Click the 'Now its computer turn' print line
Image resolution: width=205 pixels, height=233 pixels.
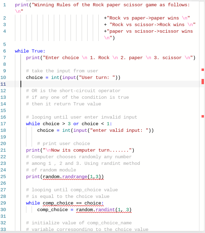[80, 150]
